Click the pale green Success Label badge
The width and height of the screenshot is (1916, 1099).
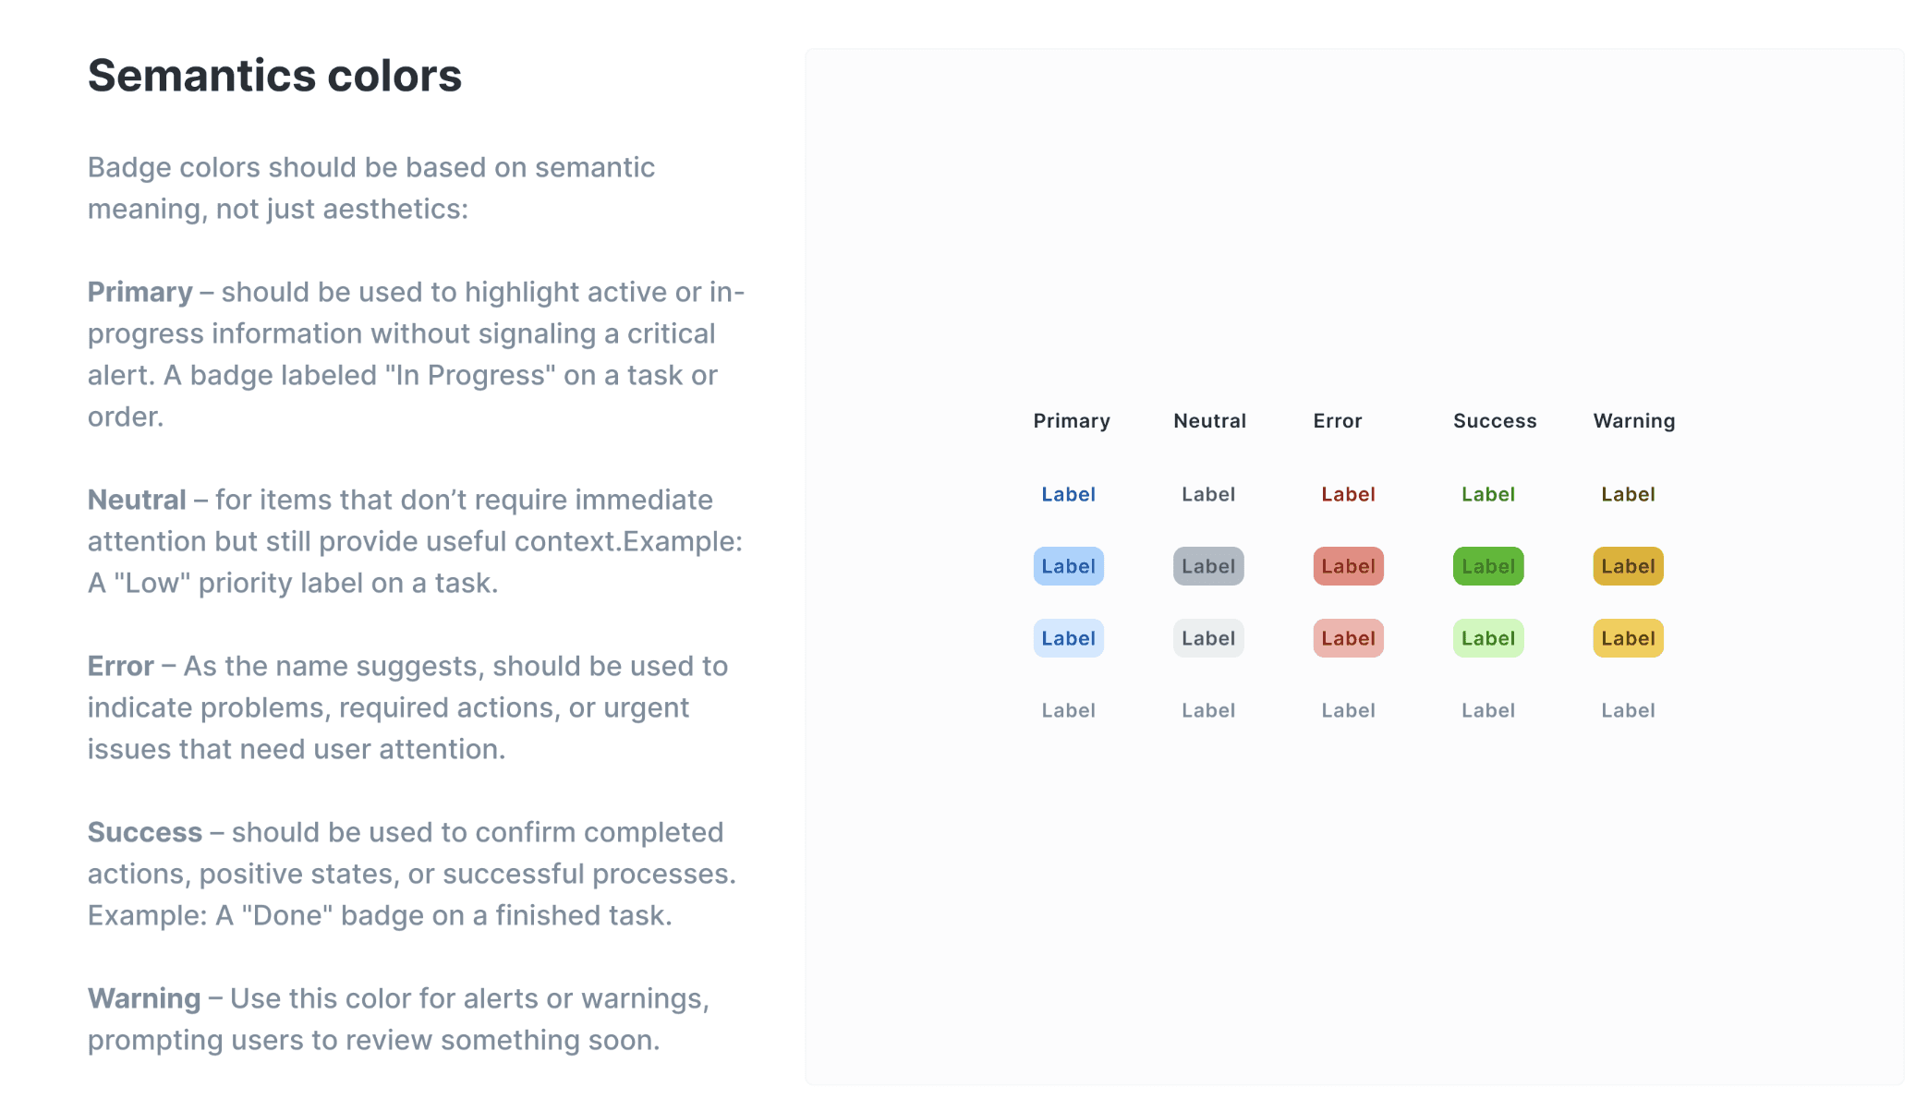coord(1488,638)
